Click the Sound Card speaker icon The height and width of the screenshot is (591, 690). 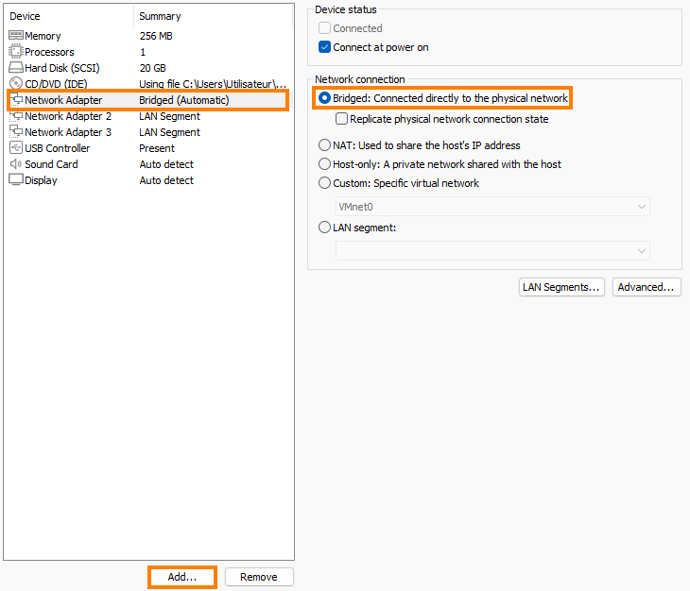coord(16,164)
